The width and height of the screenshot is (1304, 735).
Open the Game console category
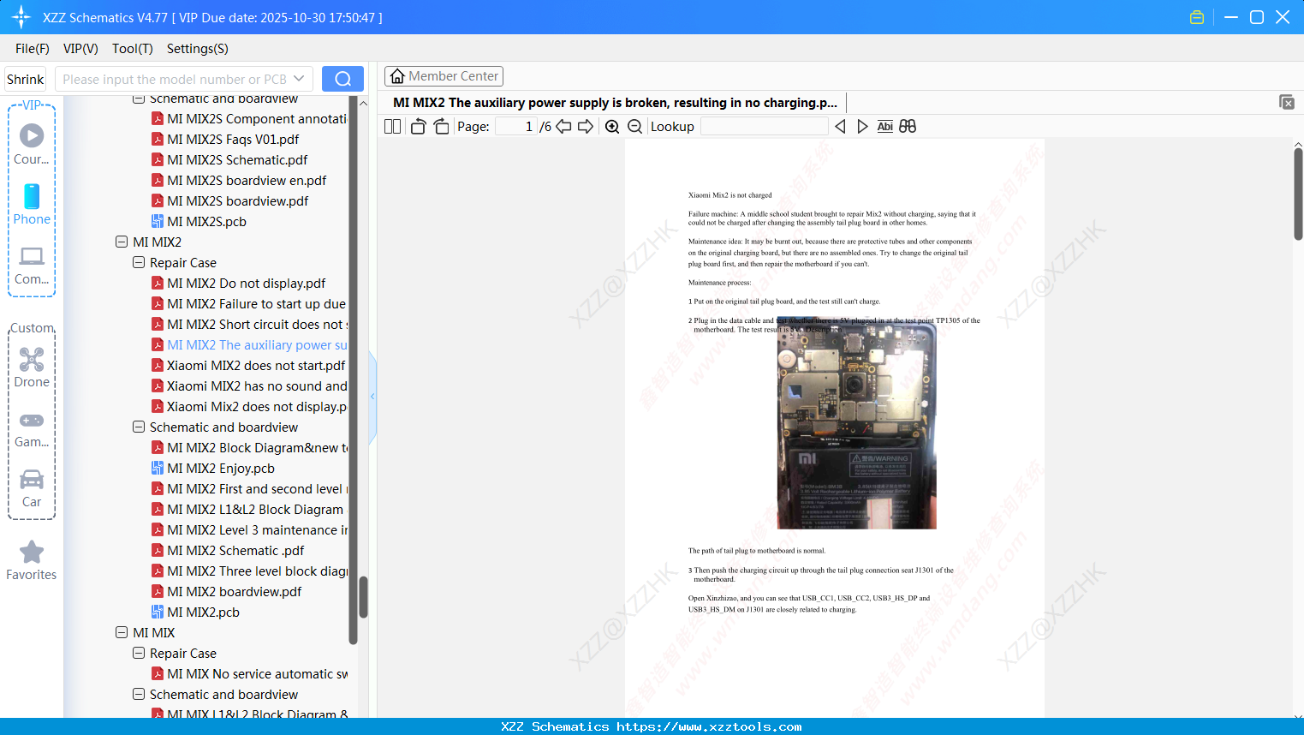pos(32,428)
